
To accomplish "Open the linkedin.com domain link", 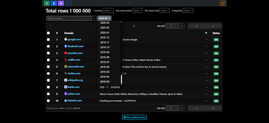I will (x=75, y=101).
